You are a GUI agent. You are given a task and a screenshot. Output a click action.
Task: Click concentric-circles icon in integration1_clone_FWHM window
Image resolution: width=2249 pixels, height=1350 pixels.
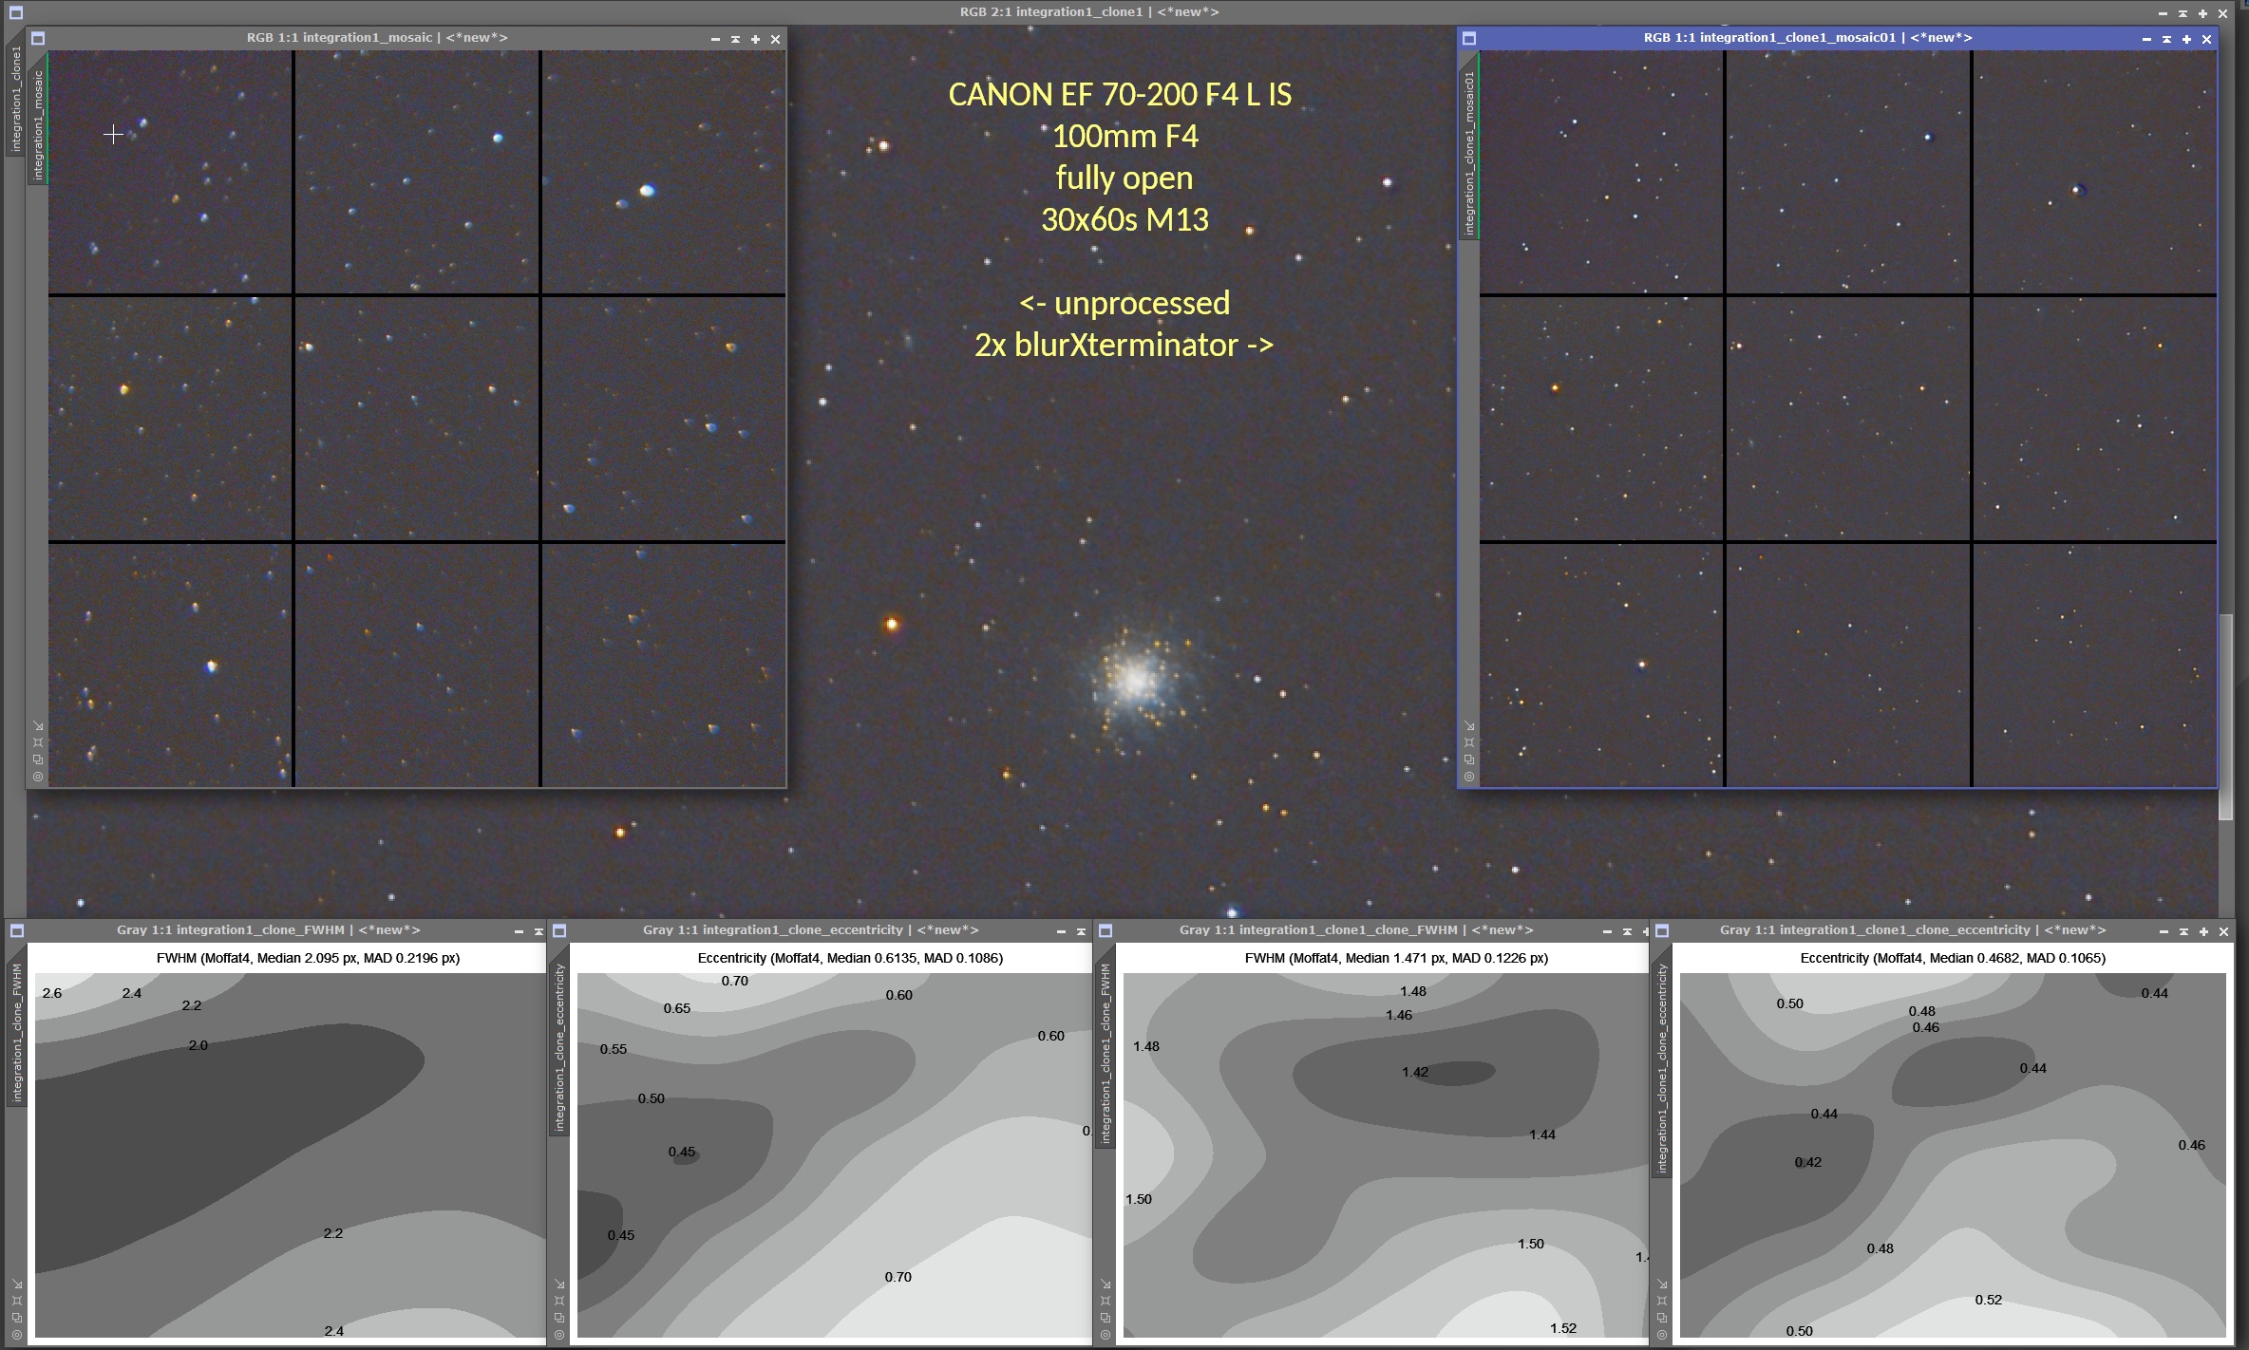click(17, 1335)
